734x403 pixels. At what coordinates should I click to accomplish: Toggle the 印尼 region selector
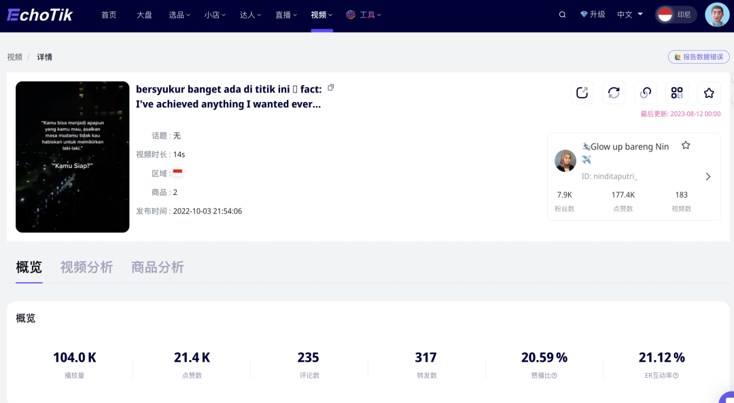pos(676,15)
